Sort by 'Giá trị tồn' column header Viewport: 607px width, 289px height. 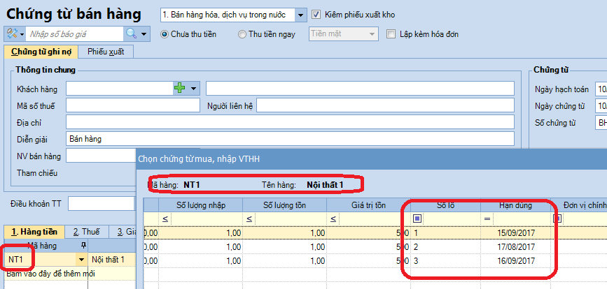[368, 205]
